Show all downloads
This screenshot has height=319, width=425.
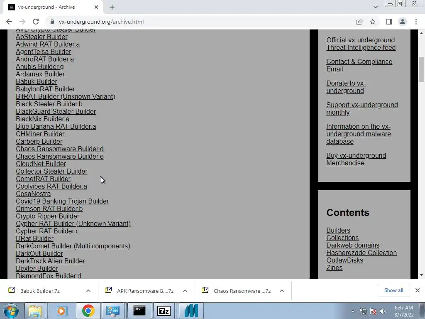(x=393, y=290)
